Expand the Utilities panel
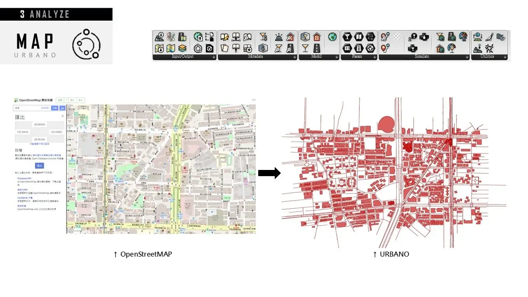The height and width of the screenshot is (297, 528). (x=505, y=57)
